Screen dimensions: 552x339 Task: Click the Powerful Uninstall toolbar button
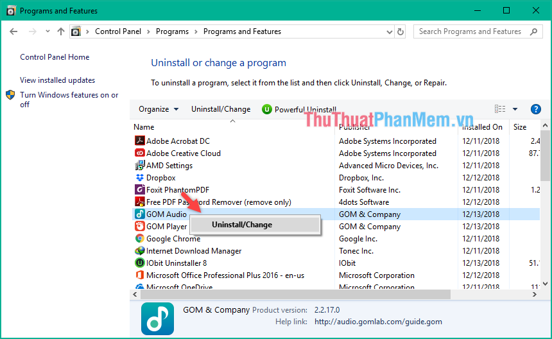[300, 110]
